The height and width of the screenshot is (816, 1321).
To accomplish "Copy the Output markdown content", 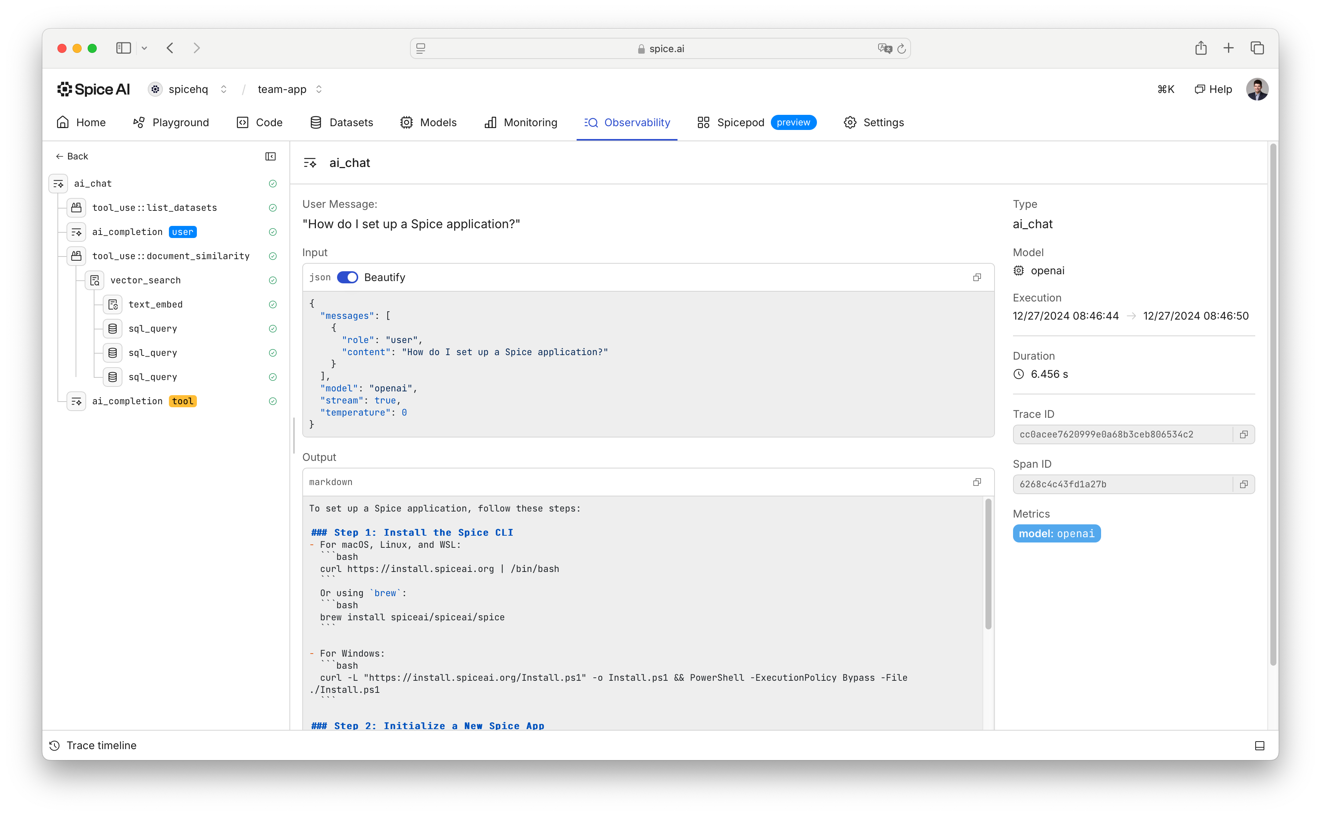I will (977, 482).
